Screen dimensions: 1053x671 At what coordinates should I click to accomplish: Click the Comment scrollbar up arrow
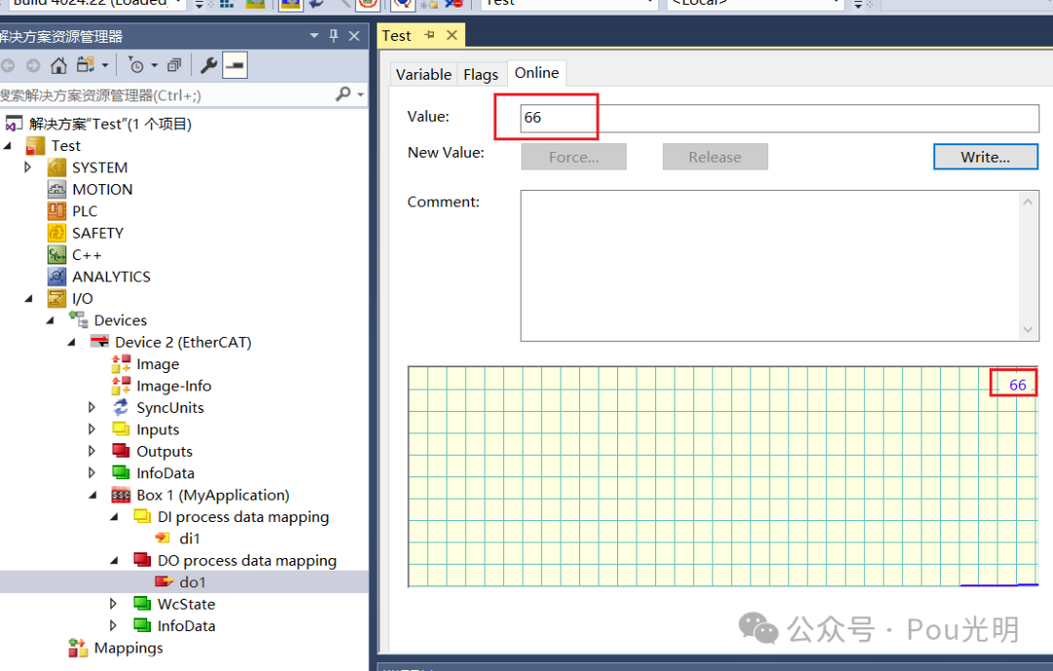tap(1028, 202)
